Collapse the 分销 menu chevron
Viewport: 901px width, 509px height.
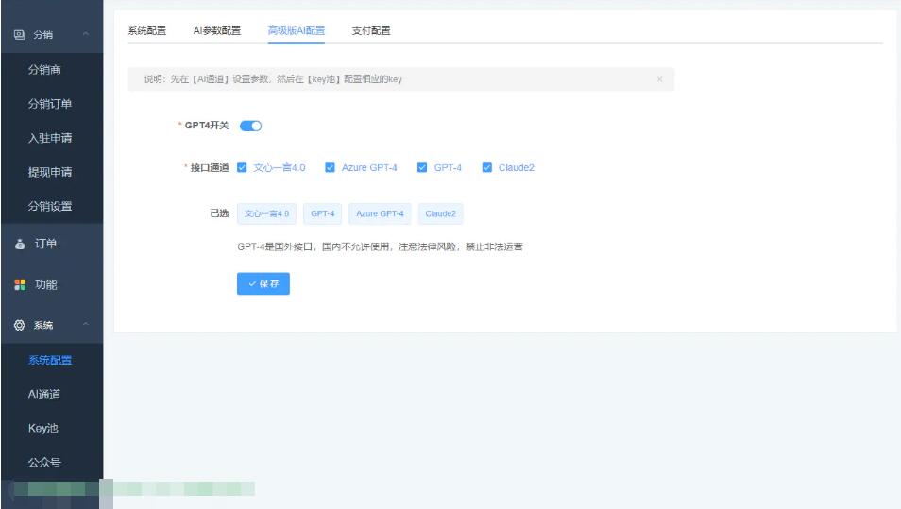click(x=86, y=35)
